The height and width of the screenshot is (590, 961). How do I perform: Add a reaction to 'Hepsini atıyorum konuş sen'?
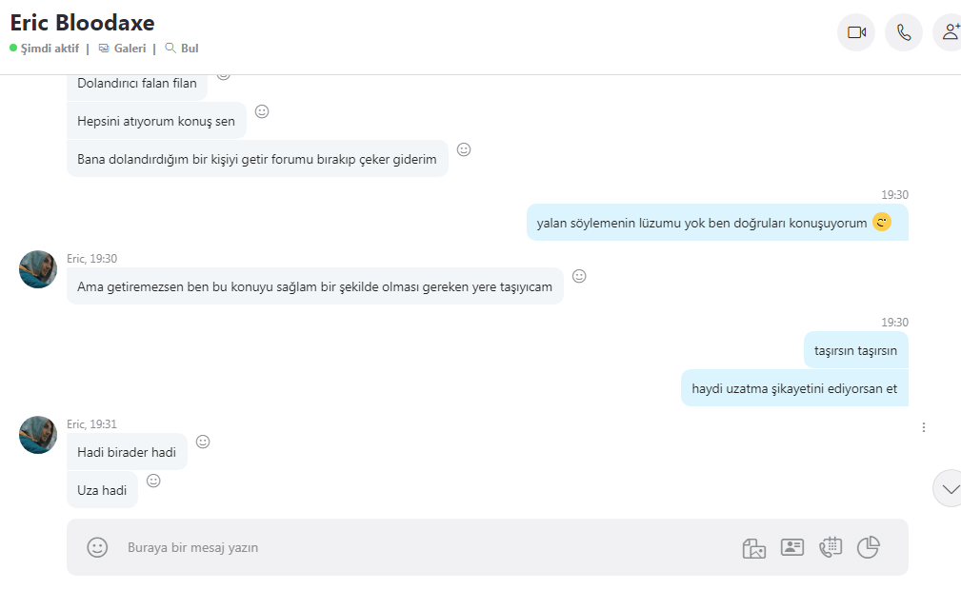(262, 111)
